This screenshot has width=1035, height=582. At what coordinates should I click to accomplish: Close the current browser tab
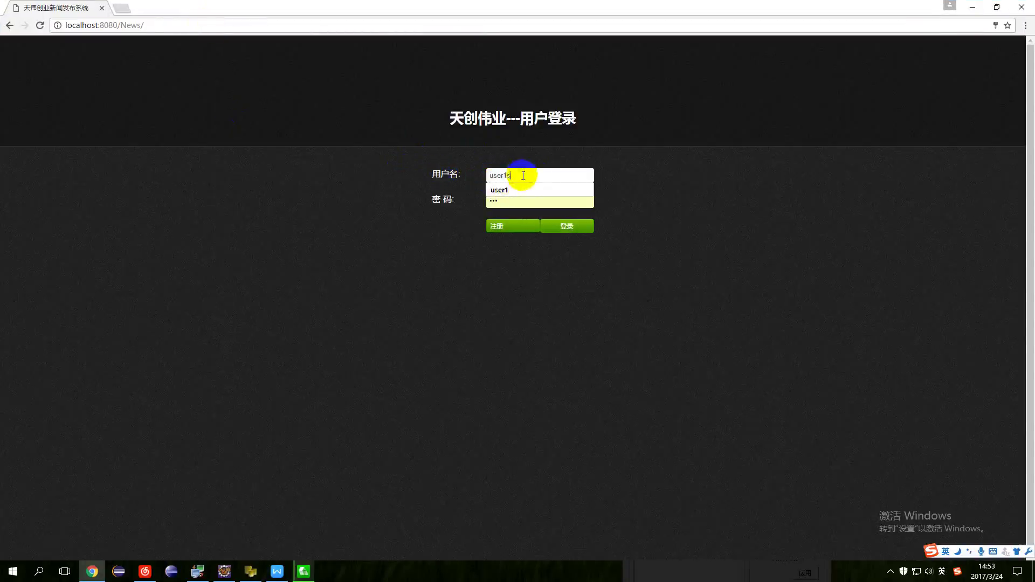point(101,8)
